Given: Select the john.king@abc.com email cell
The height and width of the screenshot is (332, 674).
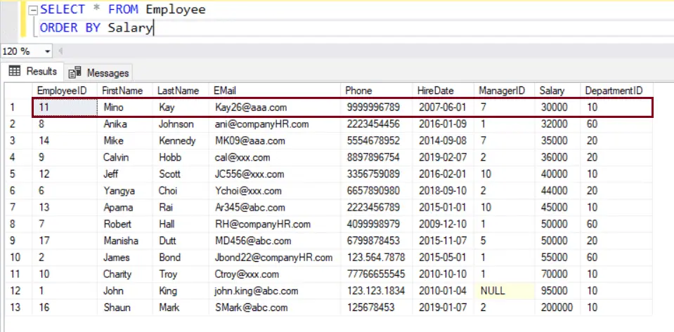Looking at the screenshot, I should pyautogui.click(x=257, y=291).
